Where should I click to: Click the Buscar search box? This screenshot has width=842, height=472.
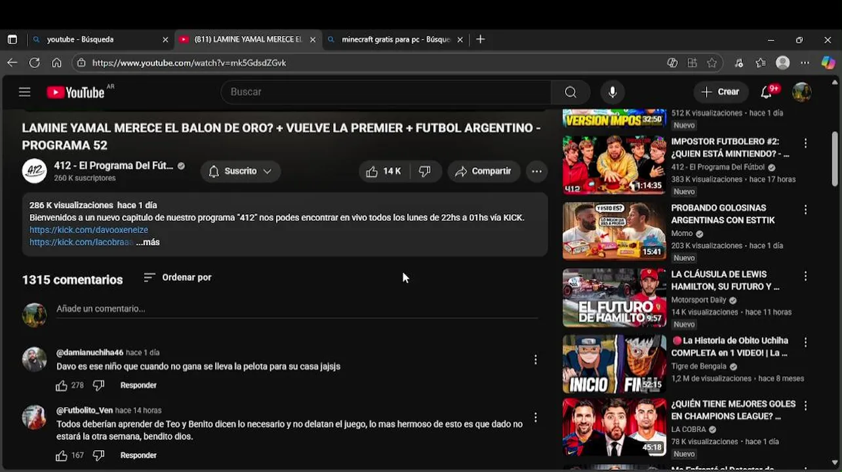(387, 92)
